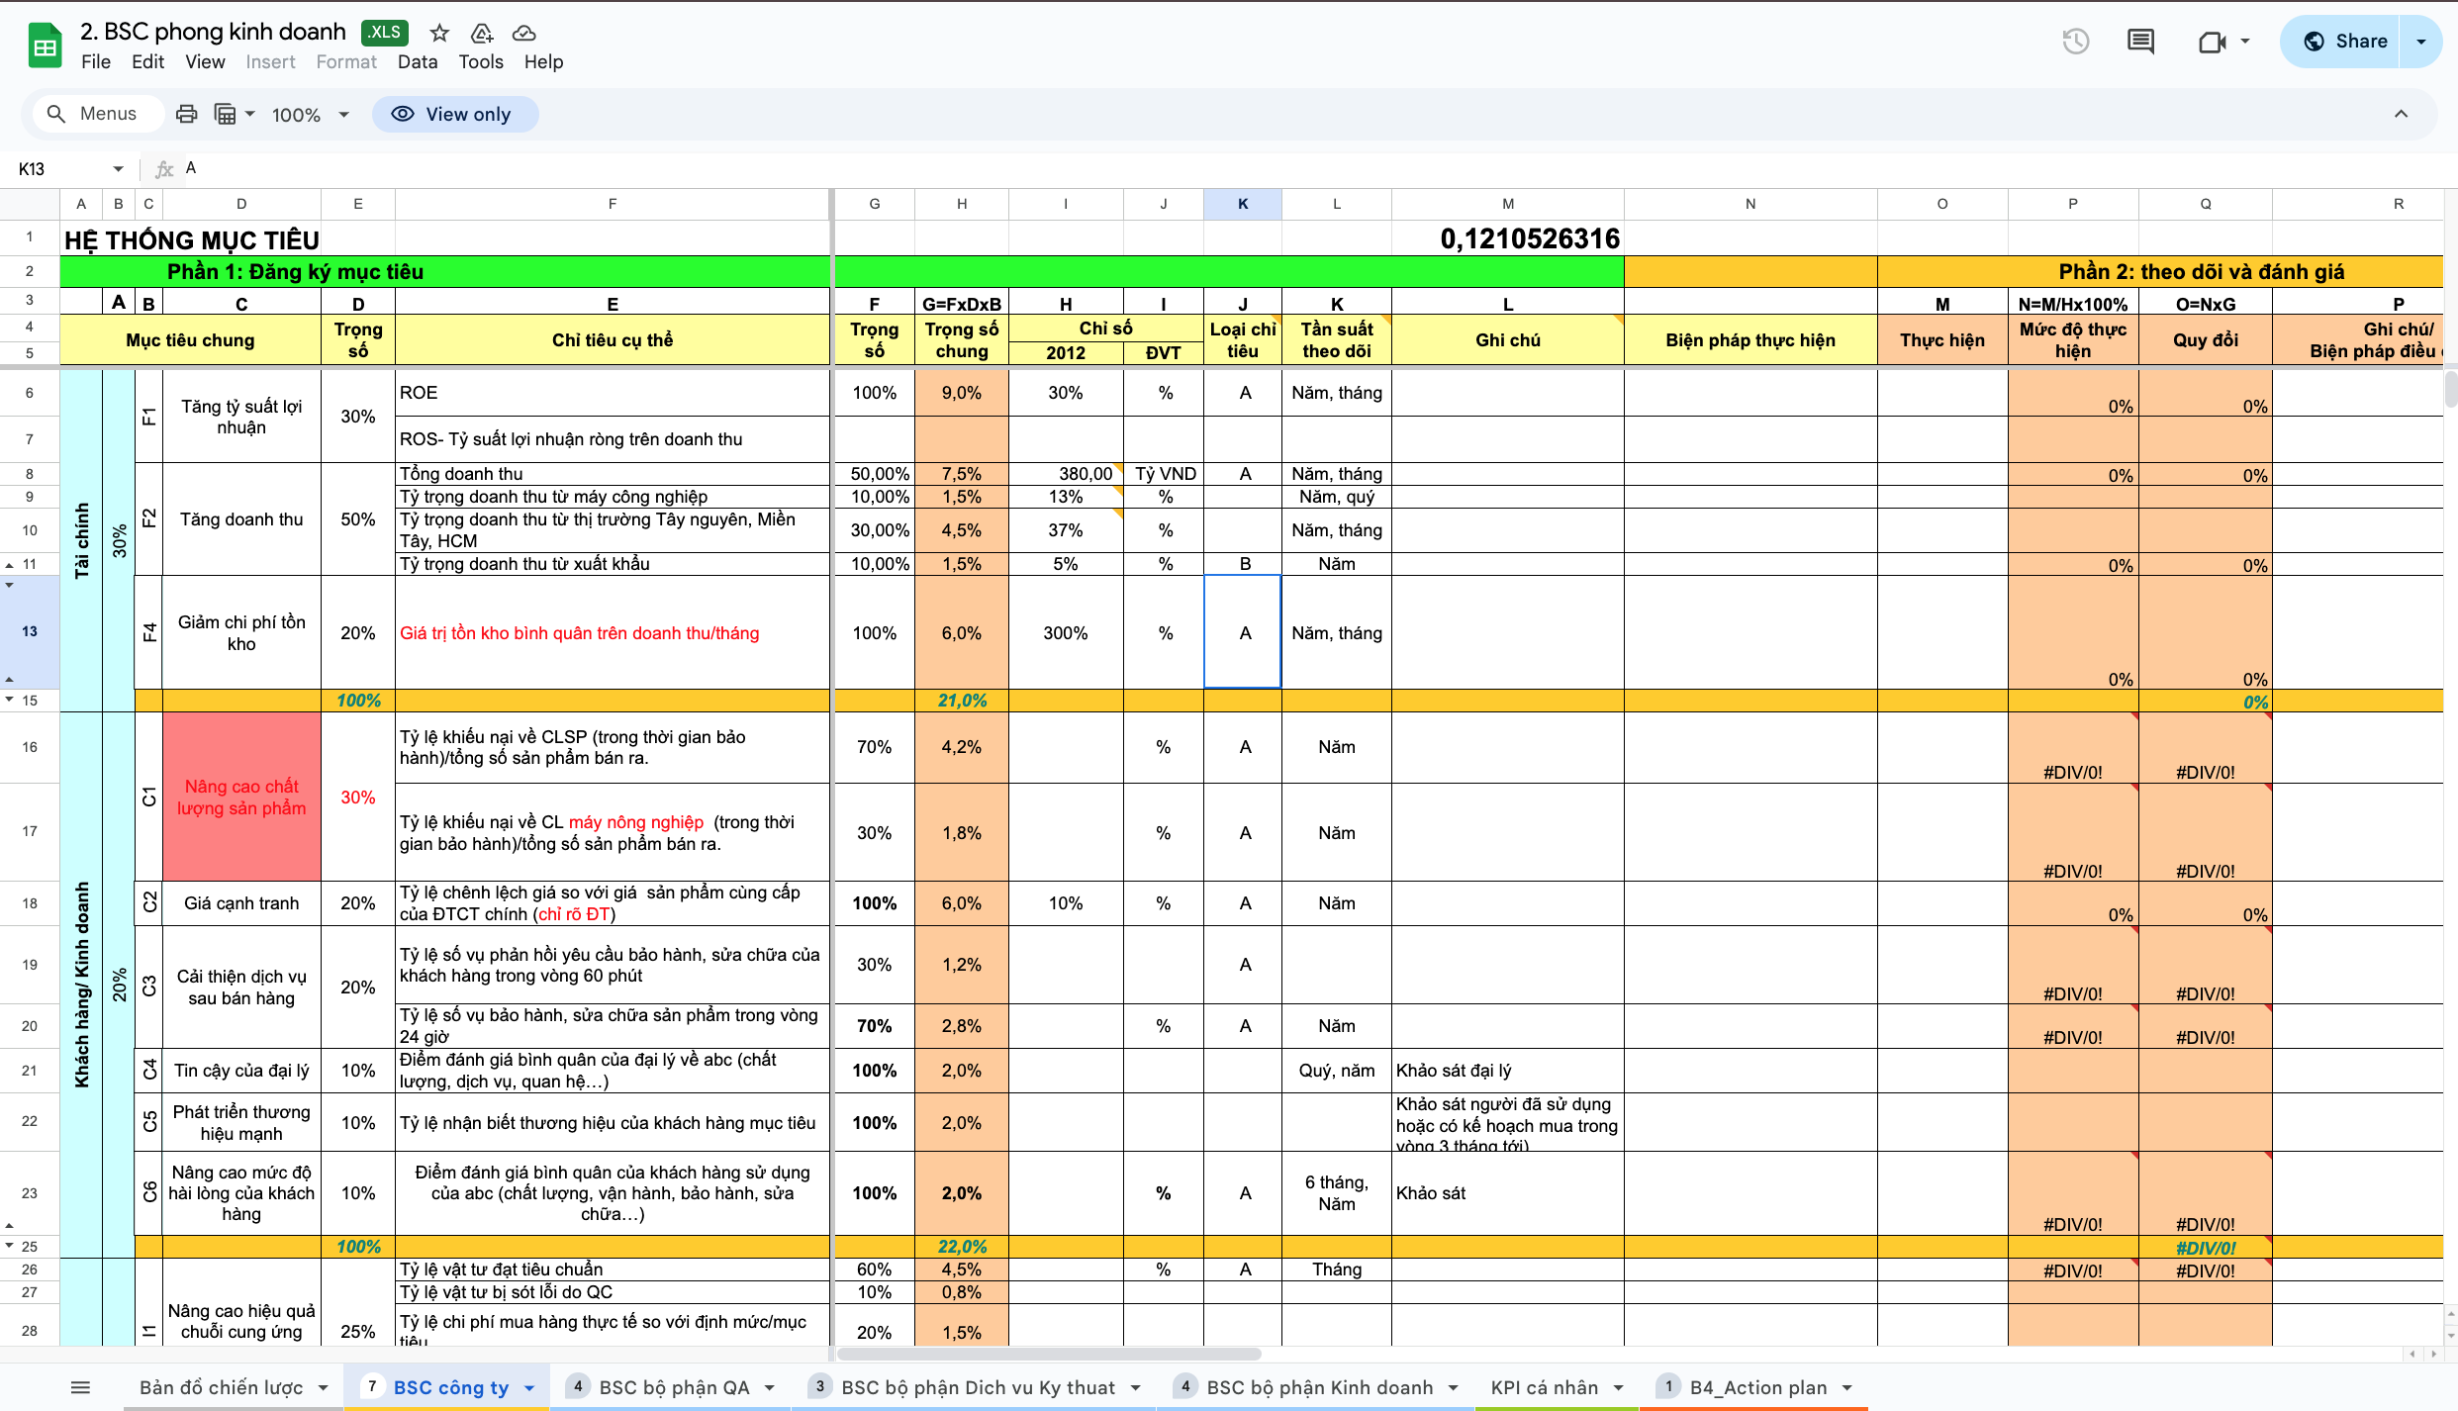Click the video call camera icon
The height and width of the screenshot is (1411, 2458).
click(2212, 42)
